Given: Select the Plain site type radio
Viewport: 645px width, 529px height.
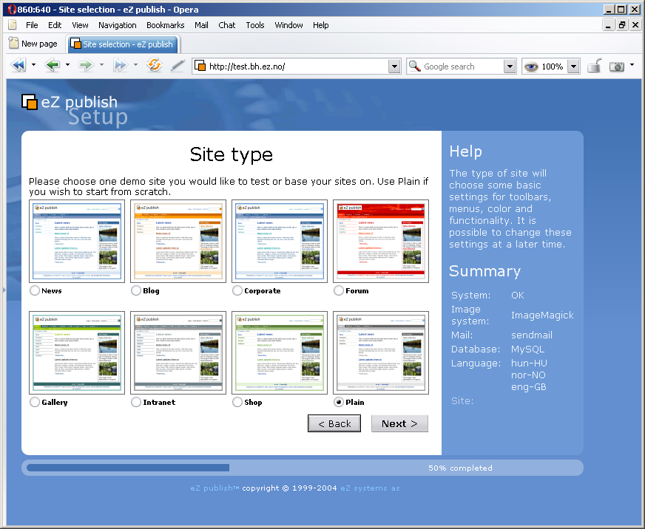Looking at the screenshot, I should tap(339, 402).
